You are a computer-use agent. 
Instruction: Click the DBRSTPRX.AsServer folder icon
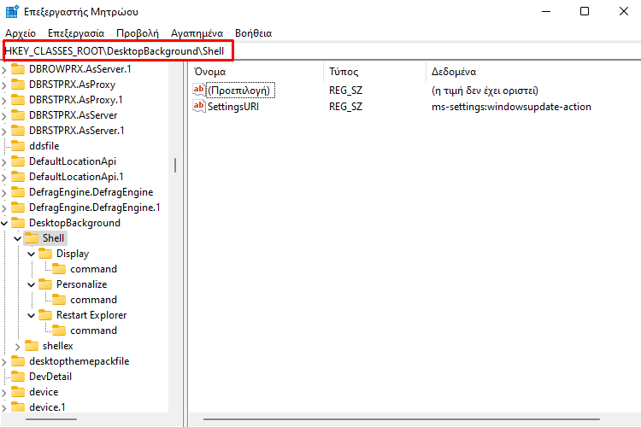click(x=18, y=114)
